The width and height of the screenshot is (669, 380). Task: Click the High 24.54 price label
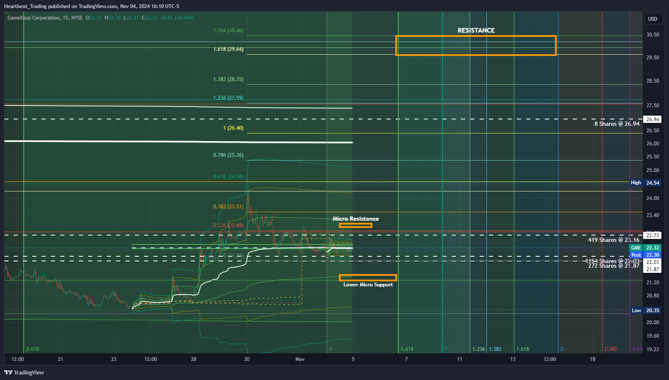646,183
